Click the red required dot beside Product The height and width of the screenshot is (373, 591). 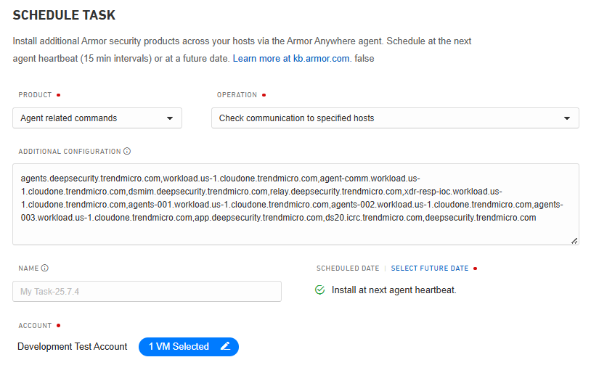(58, 95)
